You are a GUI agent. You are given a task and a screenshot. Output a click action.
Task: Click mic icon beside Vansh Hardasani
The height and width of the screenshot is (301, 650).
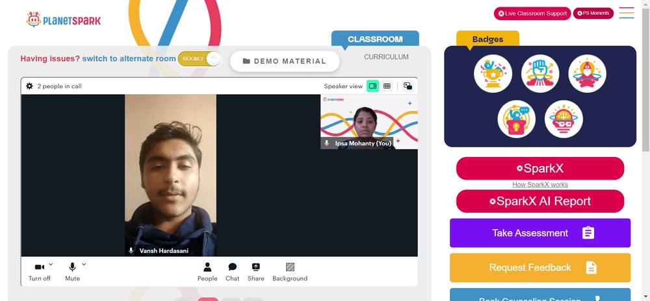(x=131, y=250)
